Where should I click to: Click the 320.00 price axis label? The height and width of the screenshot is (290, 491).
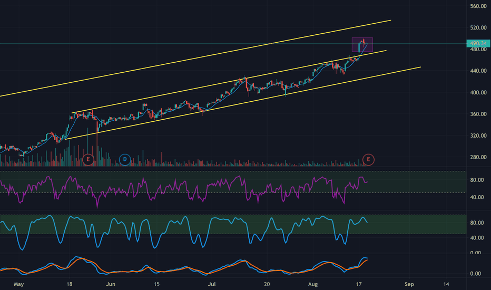478,136
